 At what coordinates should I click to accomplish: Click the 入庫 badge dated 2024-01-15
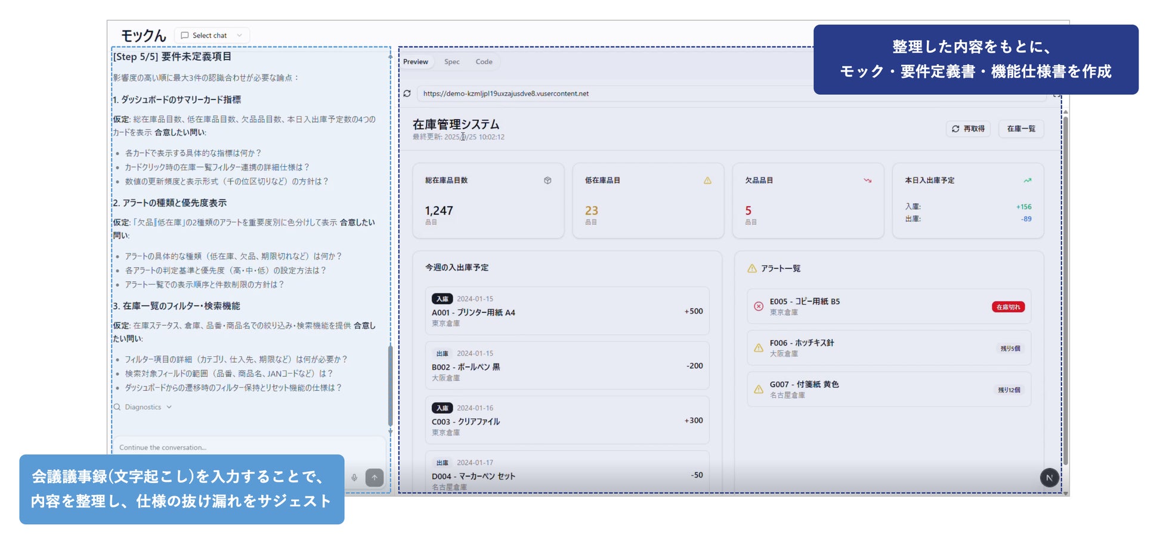(442, 299)
